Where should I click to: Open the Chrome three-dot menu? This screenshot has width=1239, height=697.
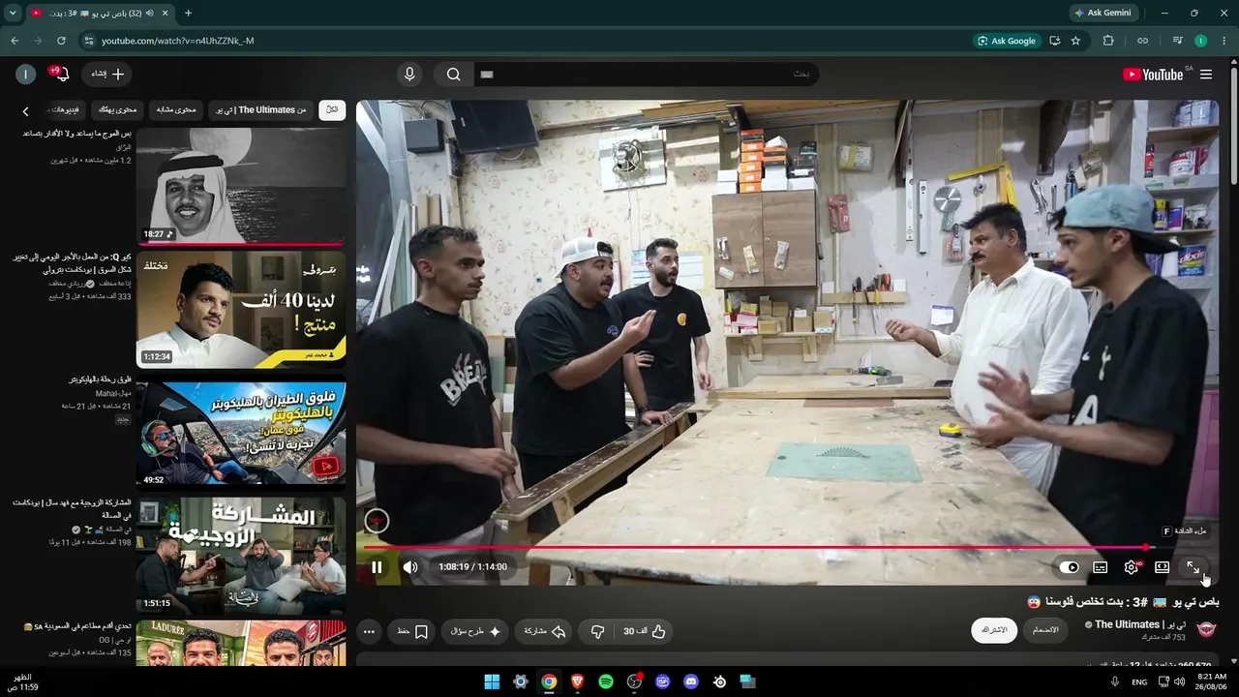pos(1224,41)
